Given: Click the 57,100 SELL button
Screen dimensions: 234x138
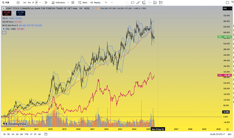Looking at the screenshot, I should [7, 13].
